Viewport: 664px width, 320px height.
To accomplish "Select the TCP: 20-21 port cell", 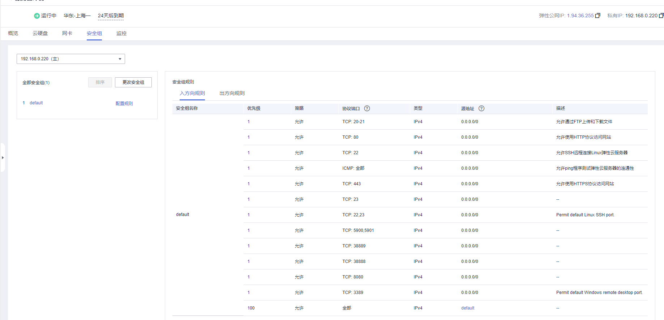I will coord(354,122).
